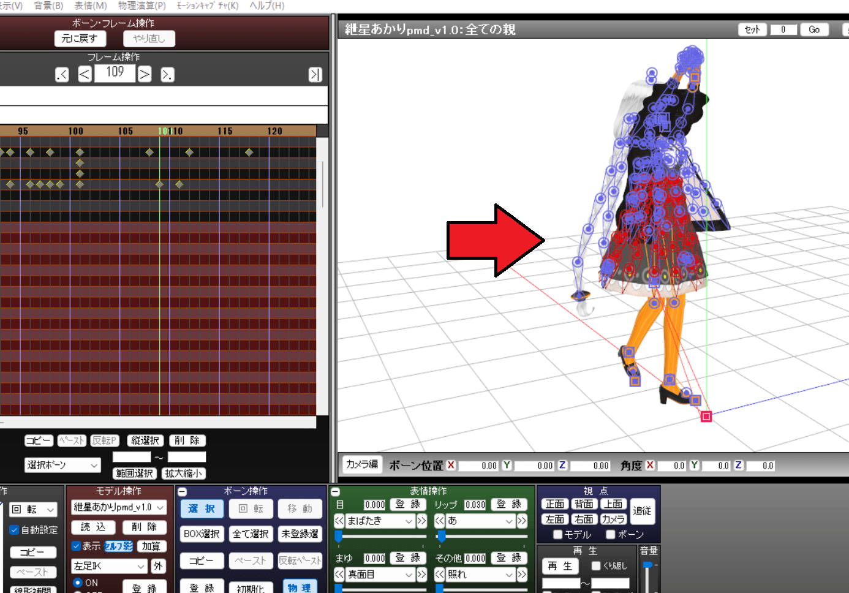The height and width of the screenshot is (593, 849).
Task: Click the 音量 volume slider handle
Action: tap(647, 565)
